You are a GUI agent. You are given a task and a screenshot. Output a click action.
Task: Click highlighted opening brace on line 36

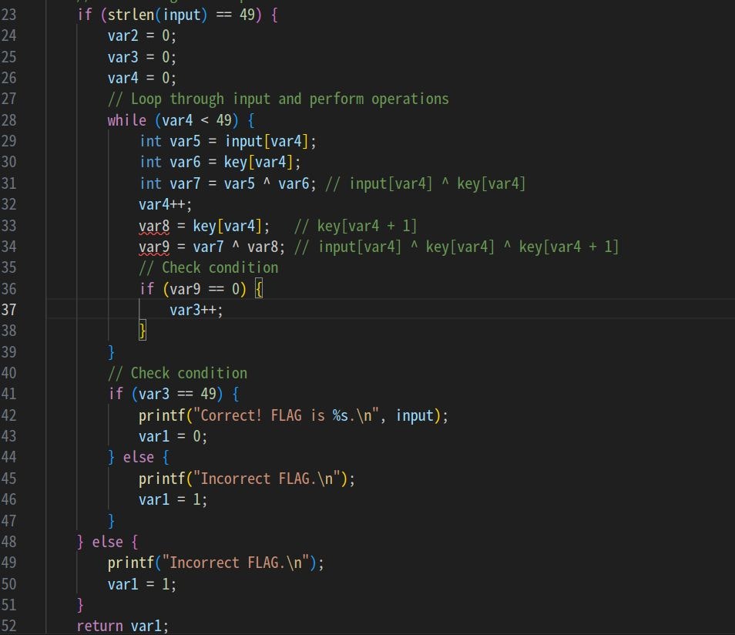[259, 289]
